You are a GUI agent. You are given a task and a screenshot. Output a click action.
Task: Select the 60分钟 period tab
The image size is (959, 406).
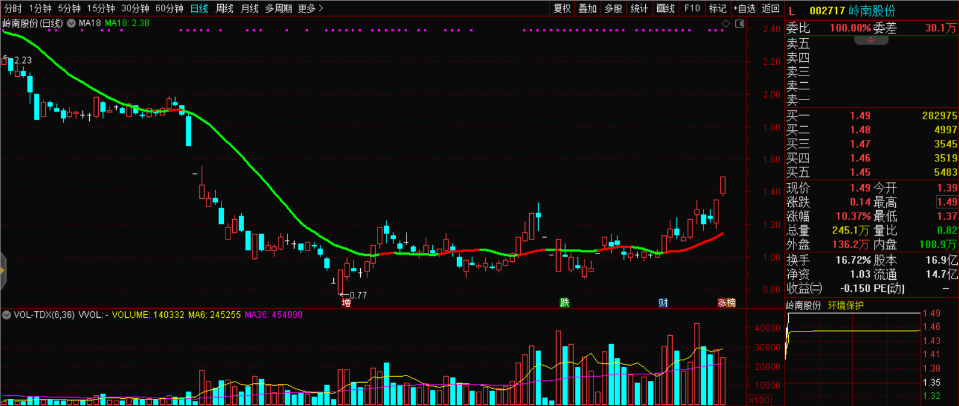point(169,8)
